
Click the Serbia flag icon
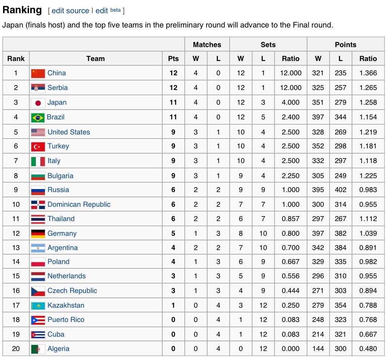pos(38,88)
